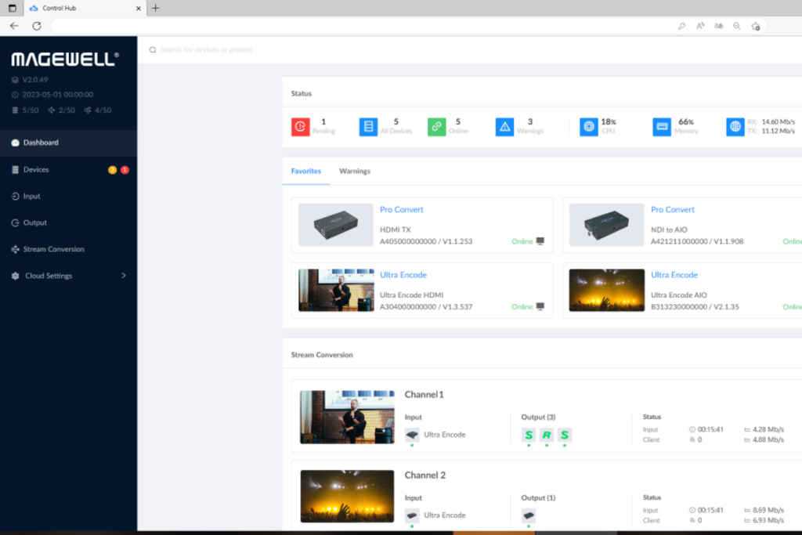Open the Ultra Encode AIO device link
The height and width of the screenshot is (535, 802).
674,275
